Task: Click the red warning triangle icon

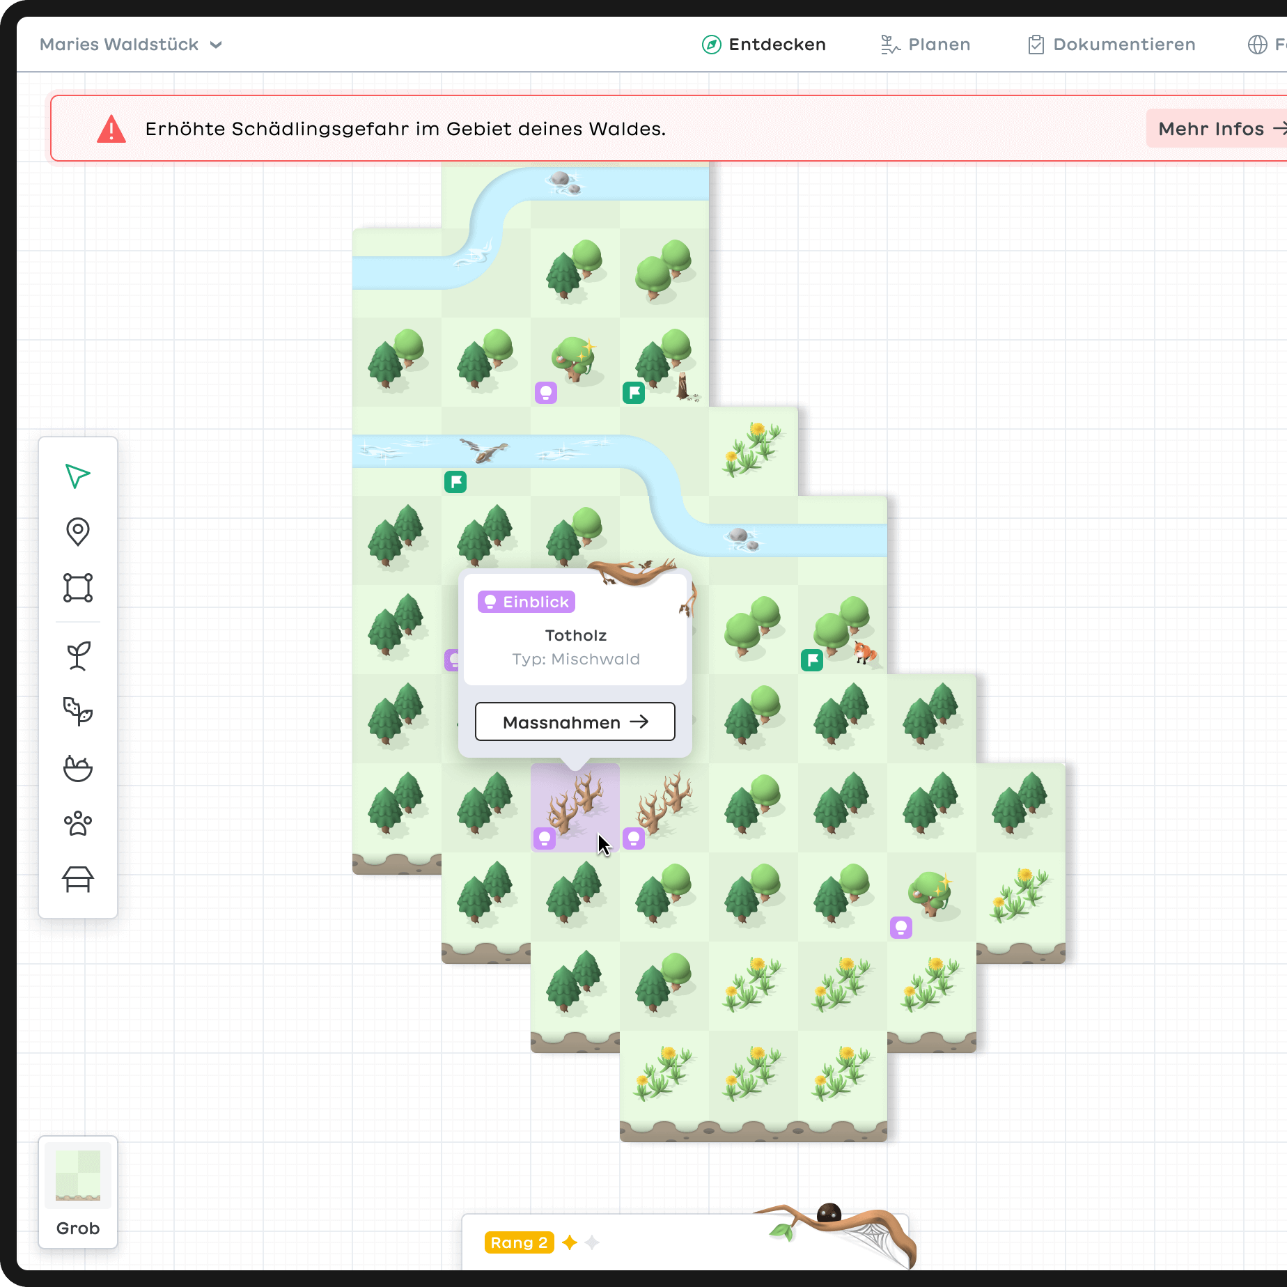Action: pyautogui.click(x=111, y=129)
